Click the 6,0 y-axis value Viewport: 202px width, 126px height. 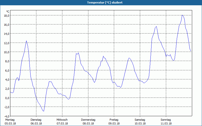[7, 71]
